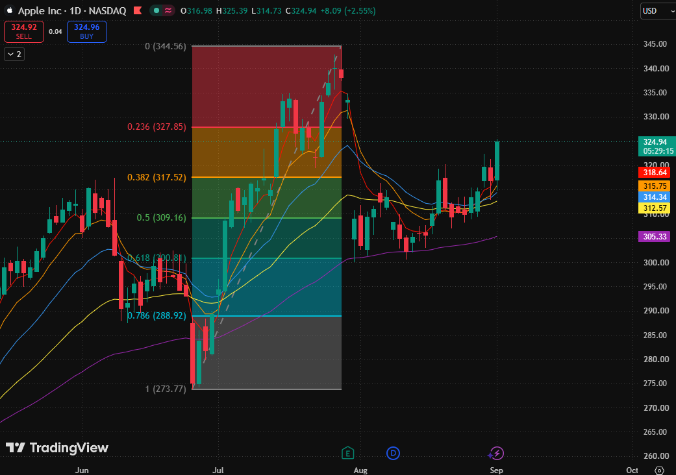Viewport: 676px width, 475px height.
Task: Expand the indicators legend toggle showing 2
Action: pyautogui.click(x=14, y=55)
